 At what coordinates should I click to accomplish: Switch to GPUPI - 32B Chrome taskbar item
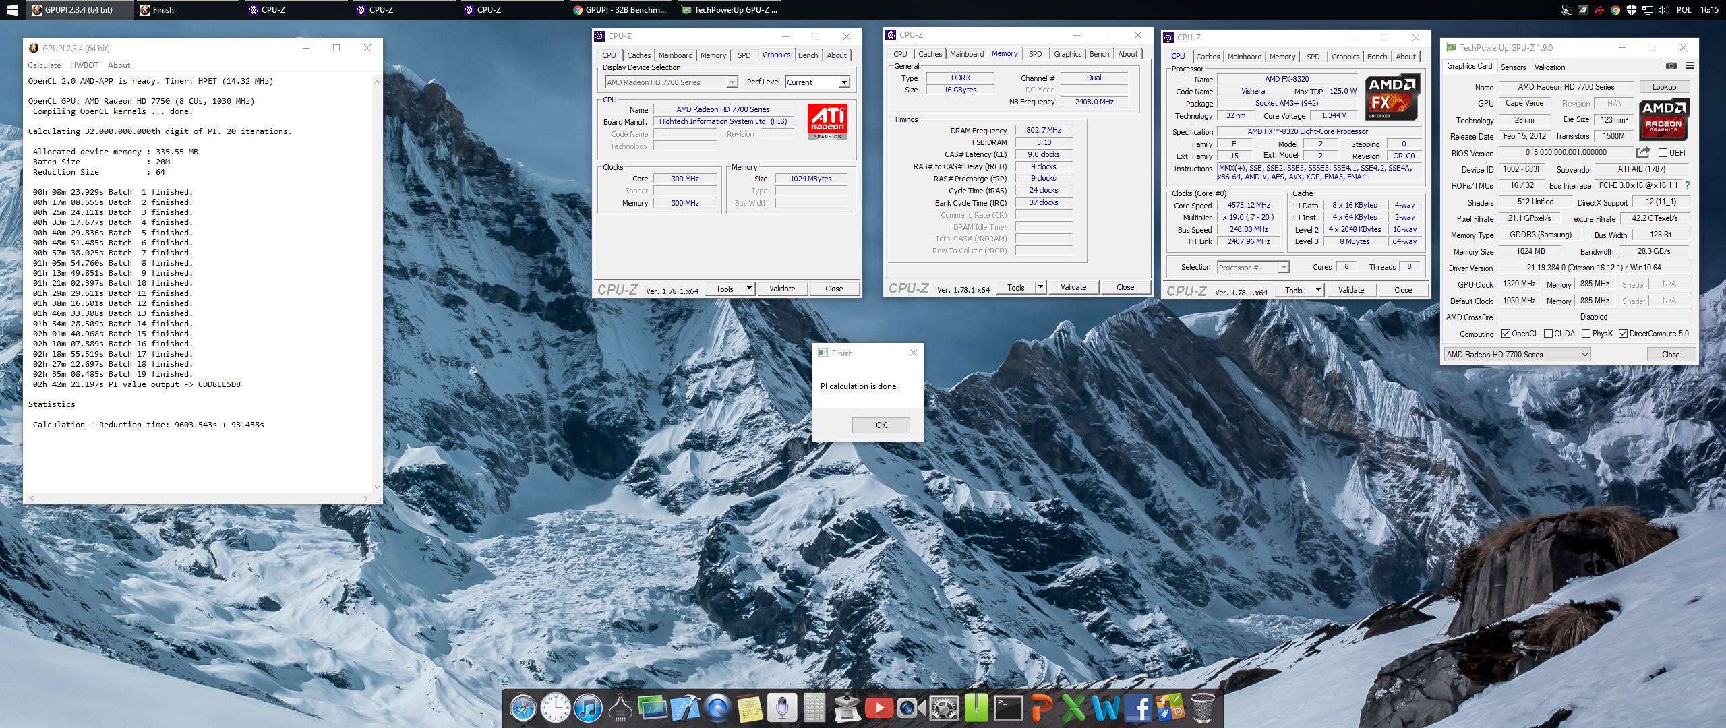pyautogui.click(x=620, y=9)
